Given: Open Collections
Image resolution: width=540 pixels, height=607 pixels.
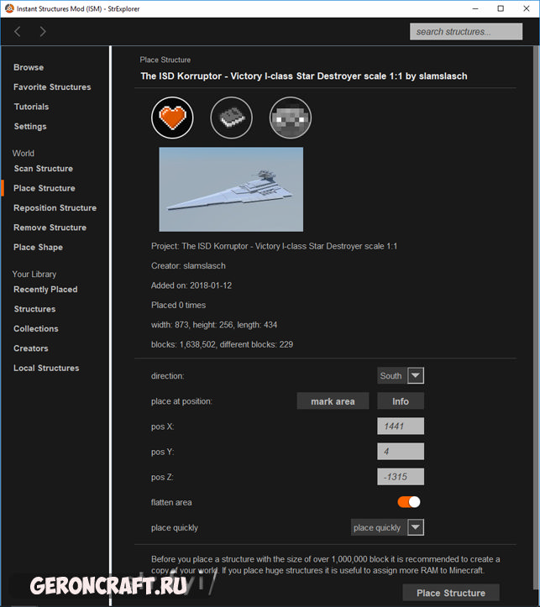Looking at the screenshot, I should [36, 329].
